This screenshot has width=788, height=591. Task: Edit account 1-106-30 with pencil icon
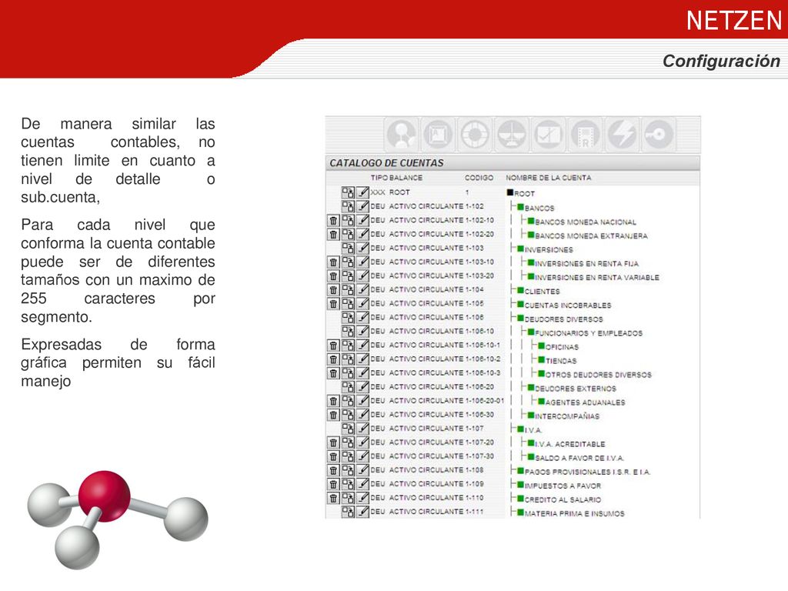[x=362, y=415]
